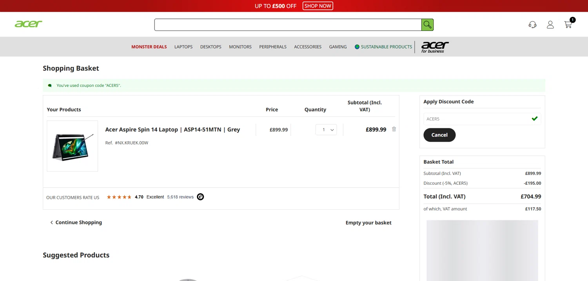This screenshot has height=281, width=588.
Task: Click the coupon message icon
Action: (x=50, y=85)
